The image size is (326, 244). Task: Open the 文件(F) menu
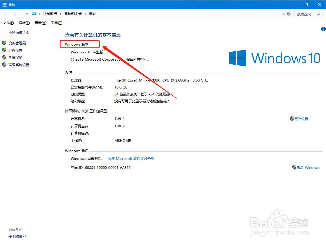[x=8, y=23]
